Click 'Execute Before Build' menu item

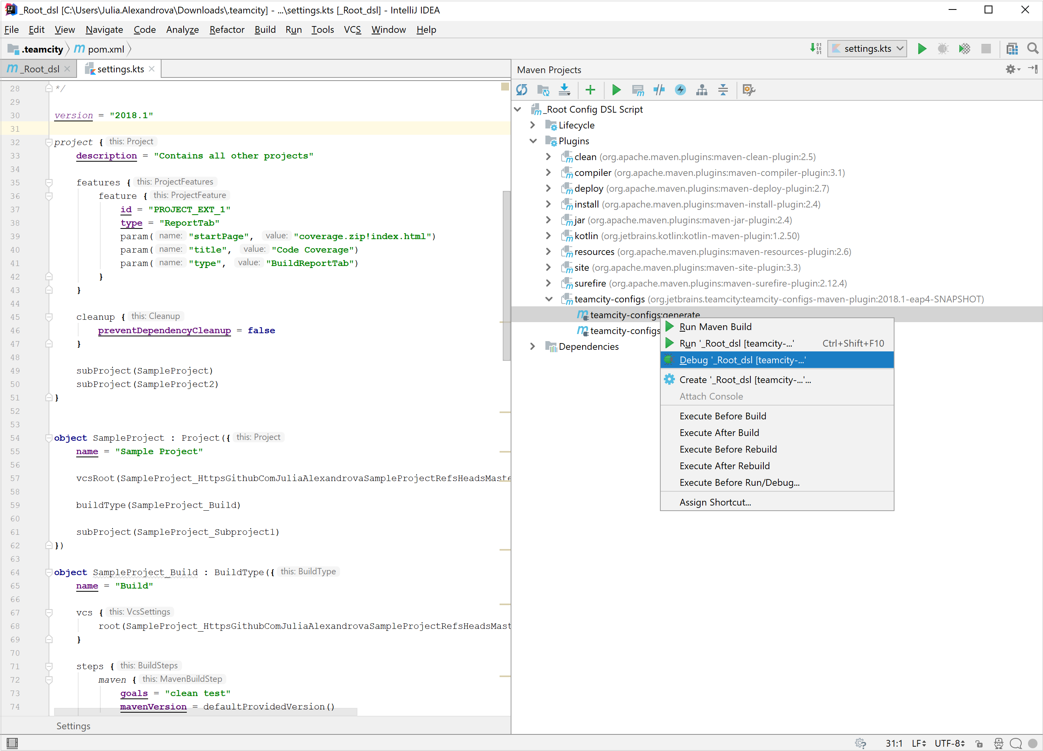pyautogui.click(x=723, y=415)
